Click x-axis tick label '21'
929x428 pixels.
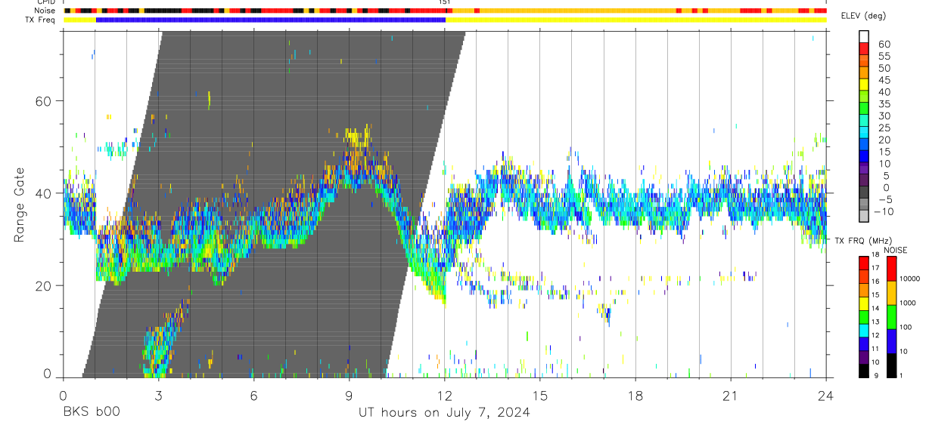coord(731,396)
